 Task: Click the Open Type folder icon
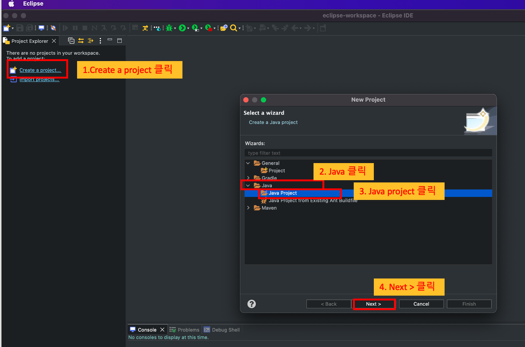click(x=224, y=28)
